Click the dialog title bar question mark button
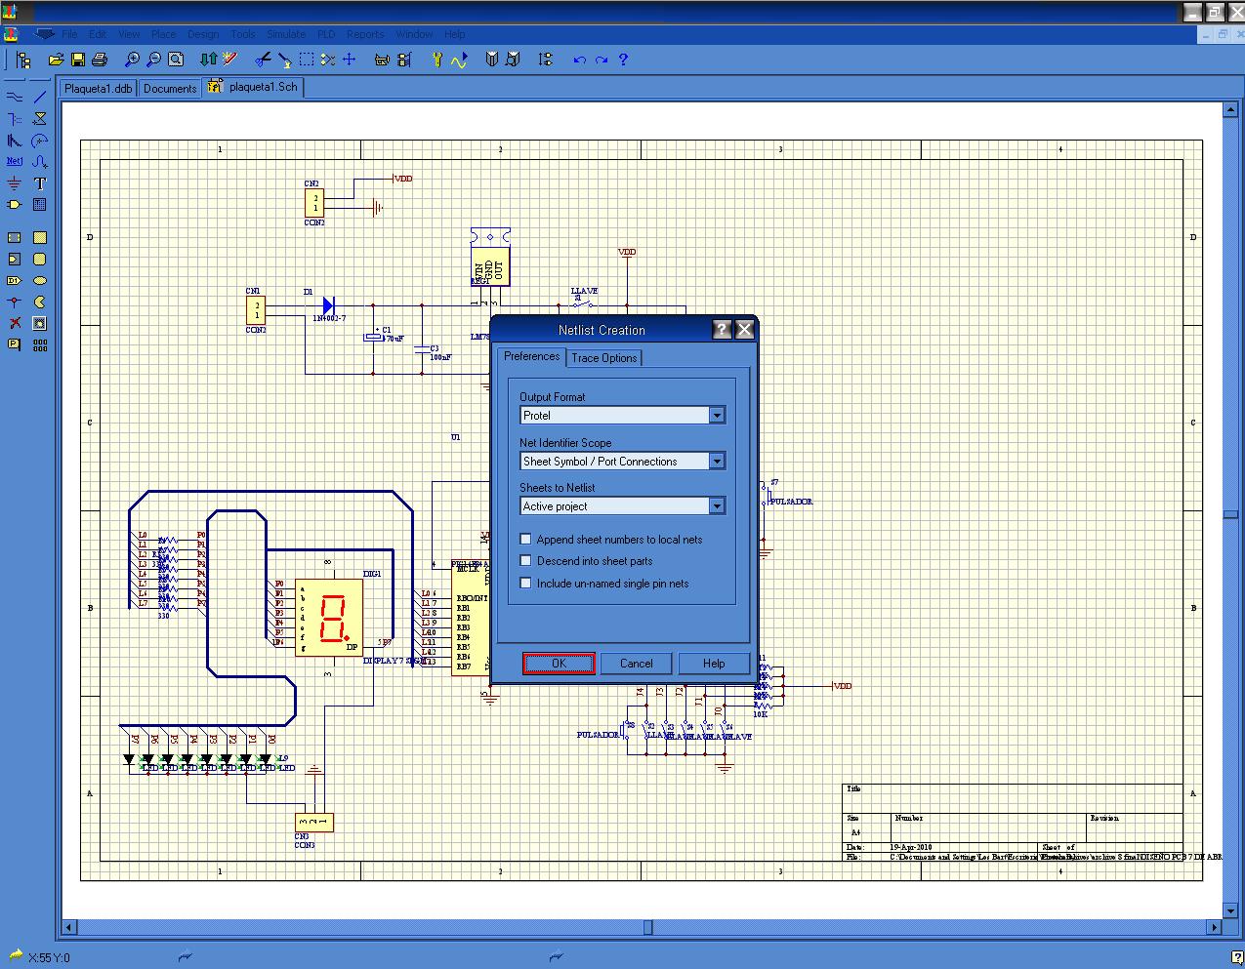This screenshot has height=969, width=1245. pyautogui.click(x=722, y=330)
